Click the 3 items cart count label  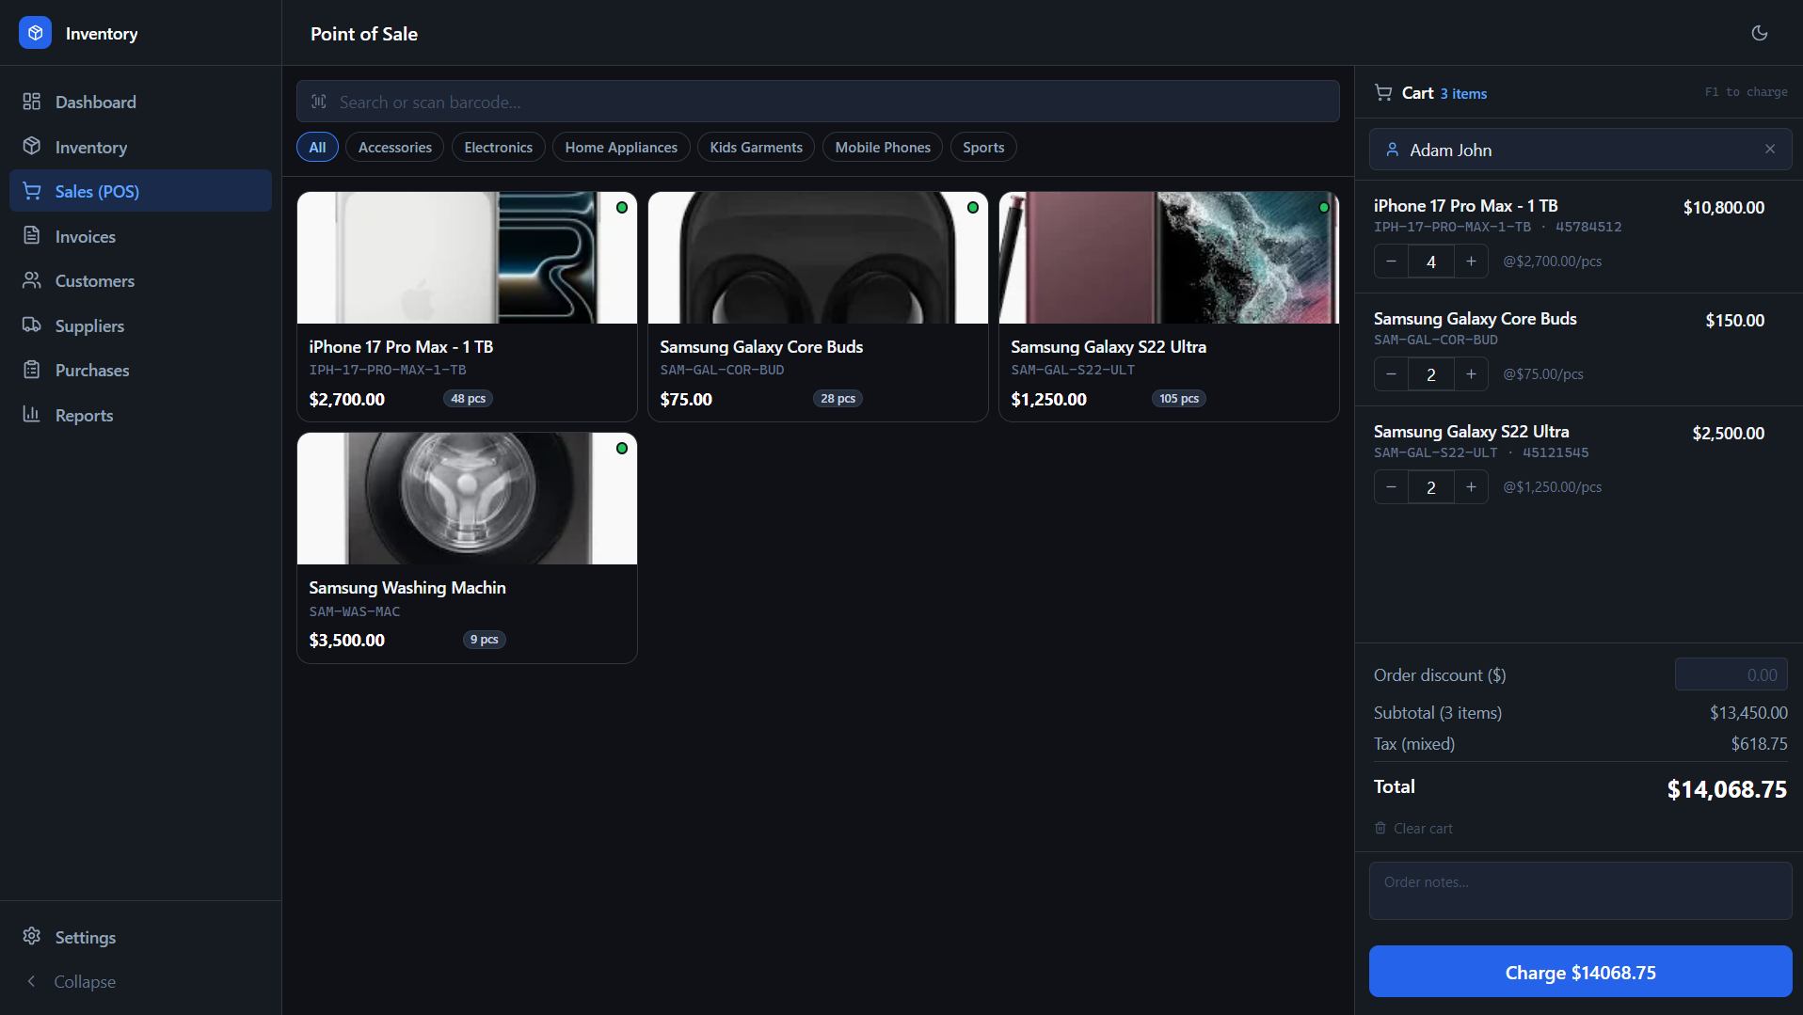[x=1463, y=93]
